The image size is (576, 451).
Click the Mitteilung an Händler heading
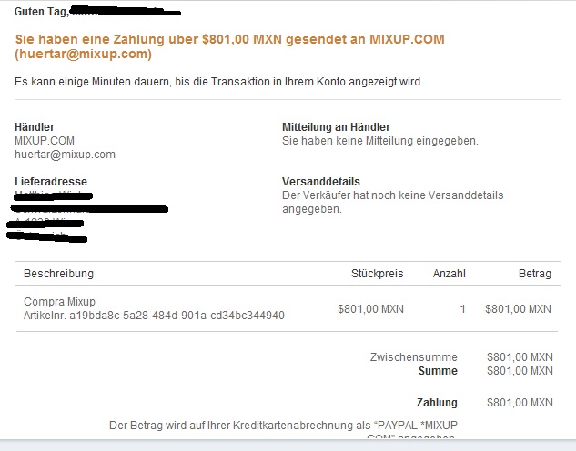point(336,127)
